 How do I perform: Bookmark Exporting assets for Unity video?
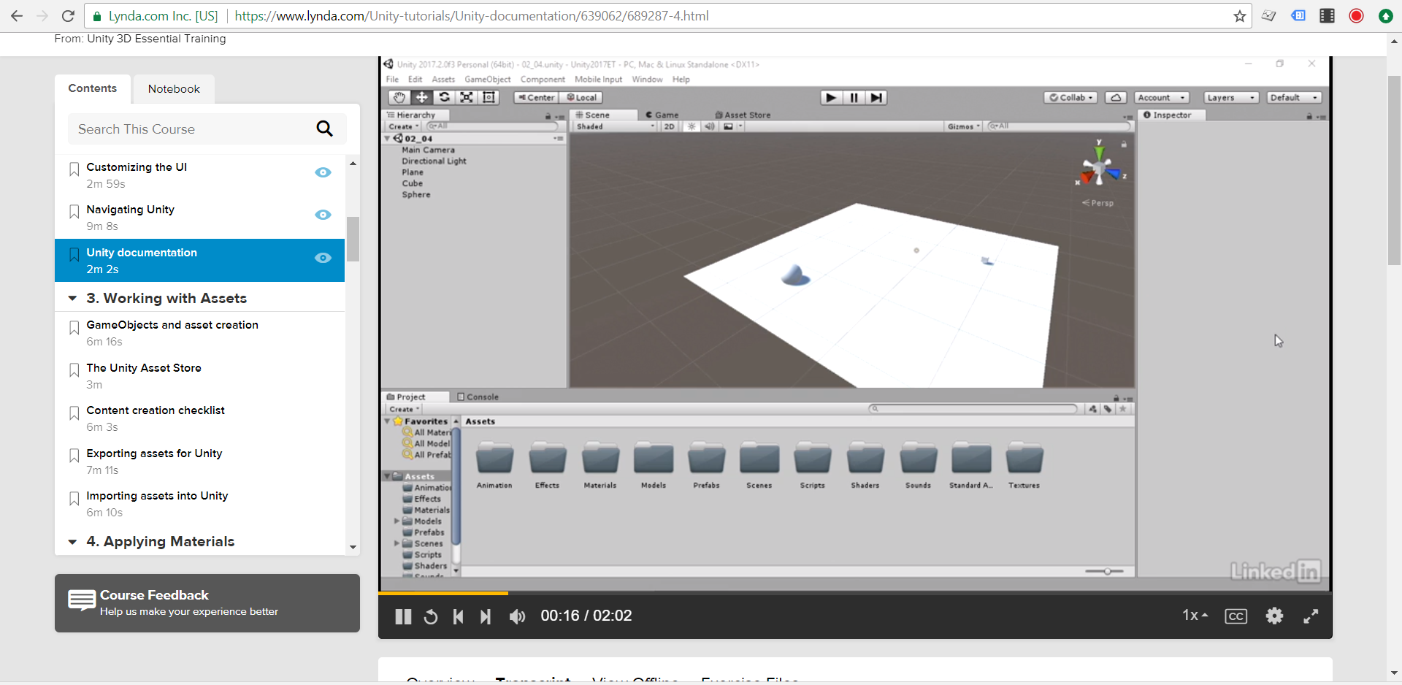click(74, 456)
